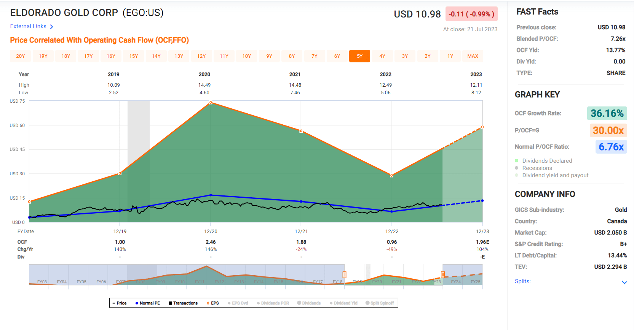Select the 11Y time range tab
The image size is (634, 330).
(224, 56)
